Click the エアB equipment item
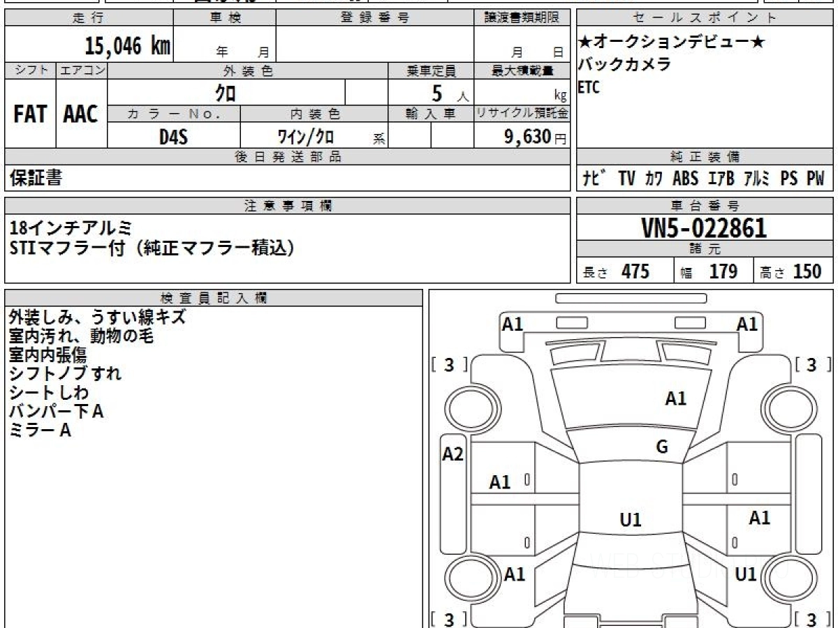This screenshot has width=838, height=628. 721,179
